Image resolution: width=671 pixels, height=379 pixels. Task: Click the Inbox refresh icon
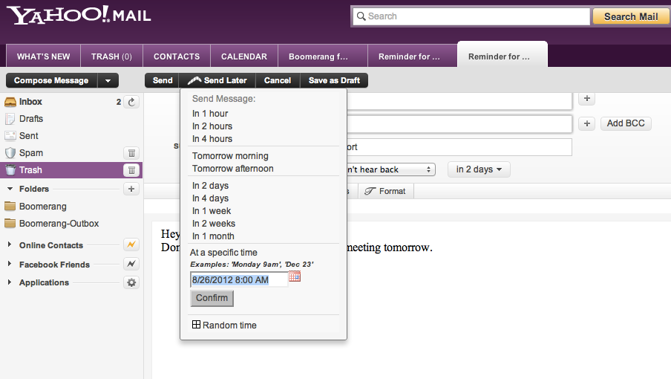(x=131, y=102)
